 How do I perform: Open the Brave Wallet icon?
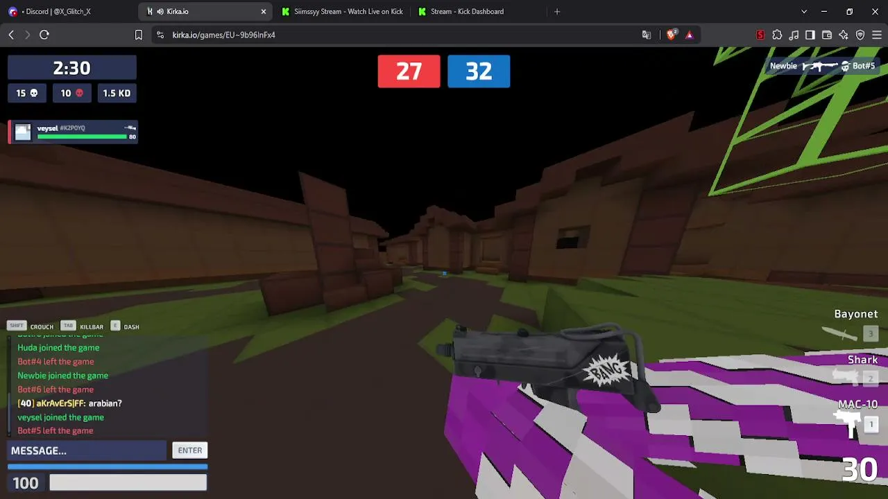click(827, 35)
